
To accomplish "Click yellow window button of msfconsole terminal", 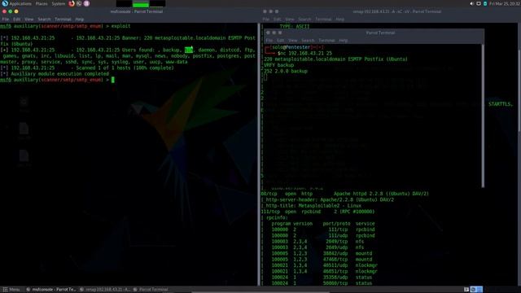I will (x=16, y=11).
